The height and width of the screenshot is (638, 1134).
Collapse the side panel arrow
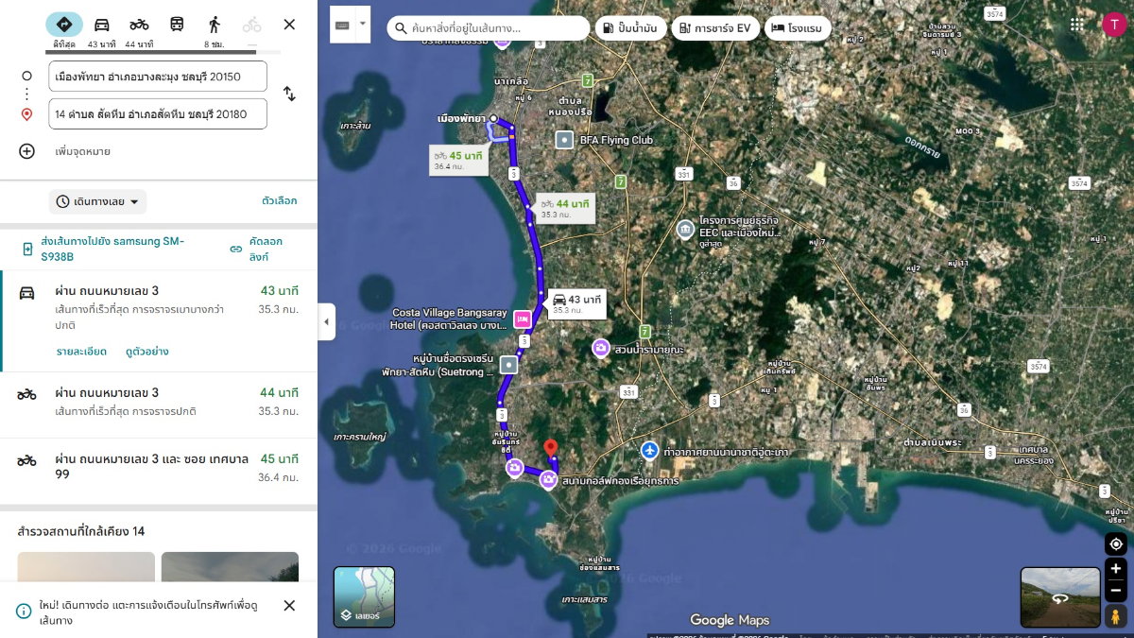point(326,322)
